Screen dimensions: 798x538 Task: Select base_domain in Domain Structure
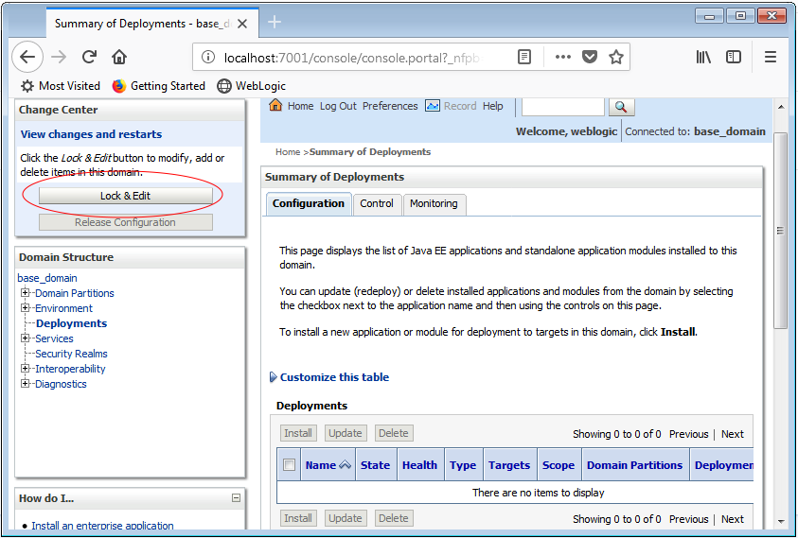pyautogui.click(x=47, y=278)
